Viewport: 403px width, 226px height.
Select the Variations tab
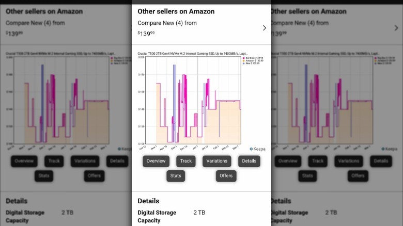coord(216,161)
